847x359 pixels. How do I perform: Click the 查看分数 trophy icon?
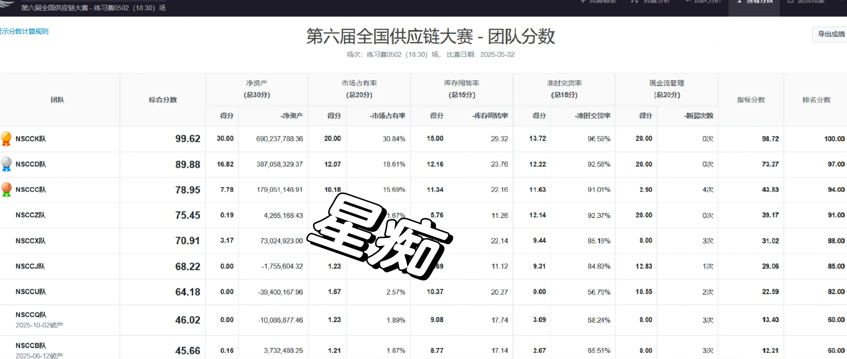739,2
